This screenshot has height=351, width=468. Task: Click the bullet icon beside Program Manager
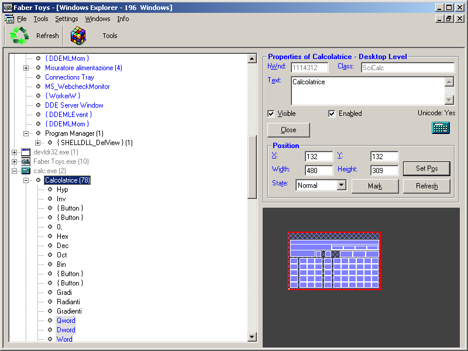[38, 133]
